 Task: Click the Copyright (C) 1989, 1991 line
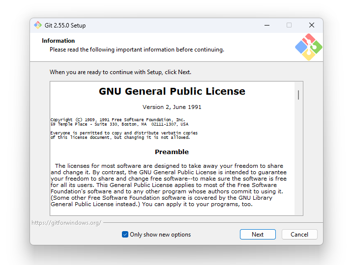(118, 120)
